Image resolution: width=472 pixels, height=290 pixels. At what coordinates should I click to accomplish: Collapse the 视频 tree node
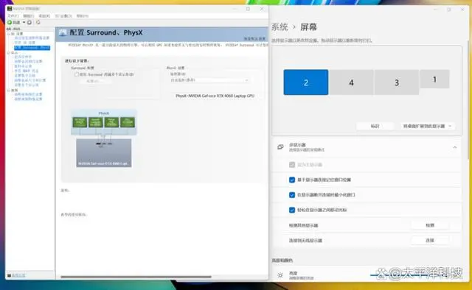(x=8, y=90)
